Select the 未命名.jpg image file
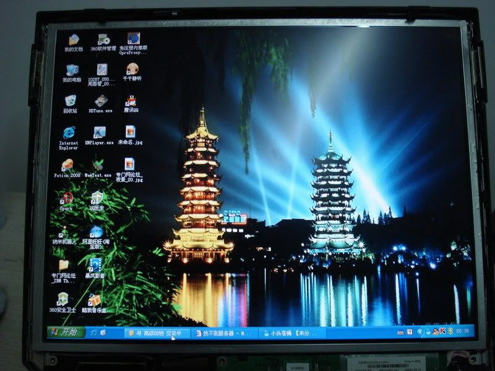This screenshot has width=495, height=371. pyautogui.click(x=131, y=132)
